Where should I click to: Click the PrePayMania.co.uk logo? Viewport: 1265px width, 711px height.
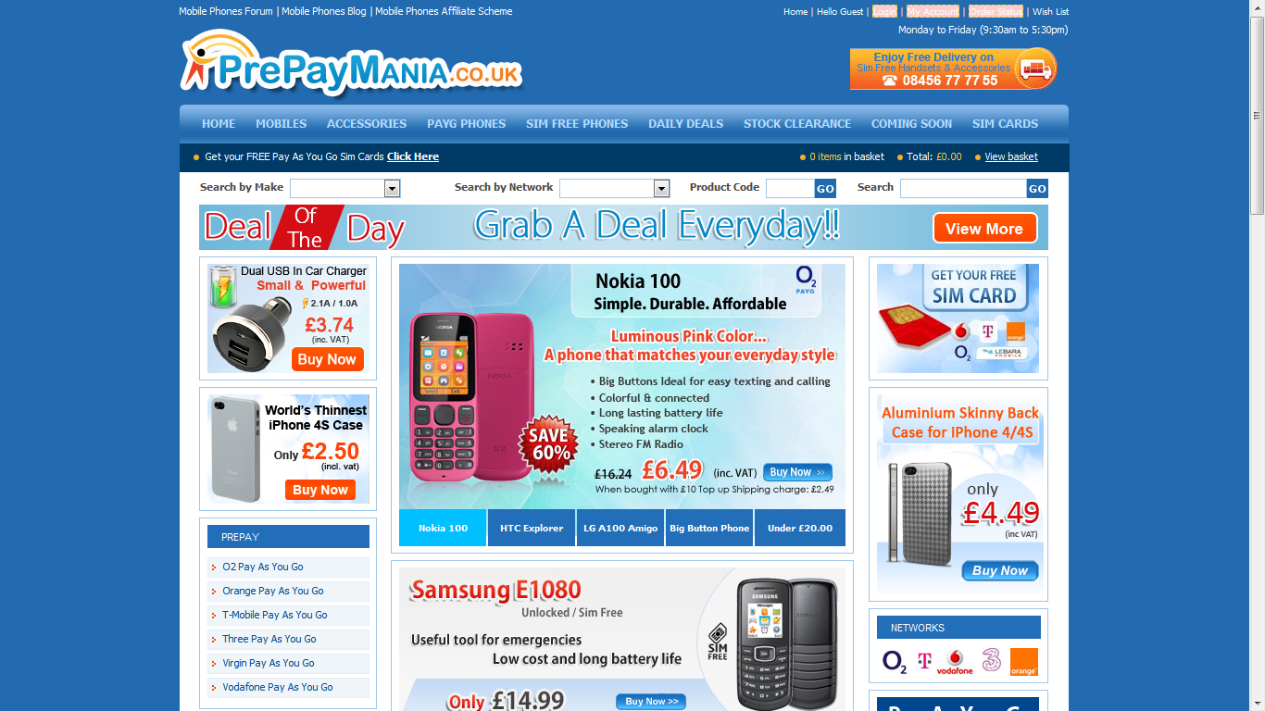(x=351, y=63)
